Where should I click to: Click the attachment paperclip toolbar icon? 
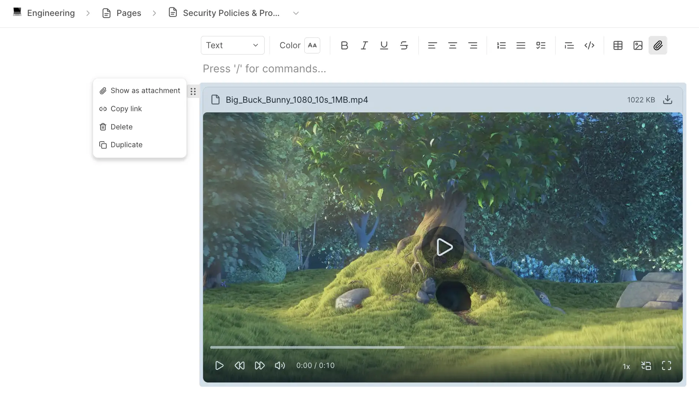(658, 45)
